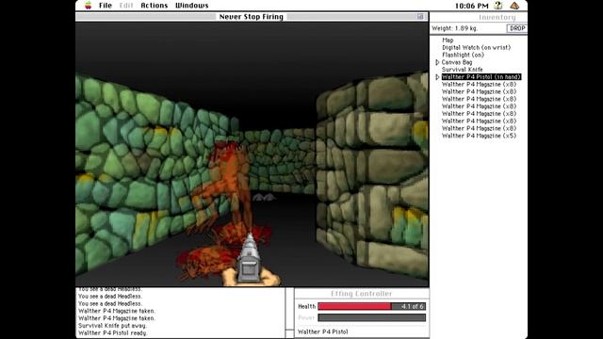
Task: Click the DROP button in Inventory
Action: (517, 28)
